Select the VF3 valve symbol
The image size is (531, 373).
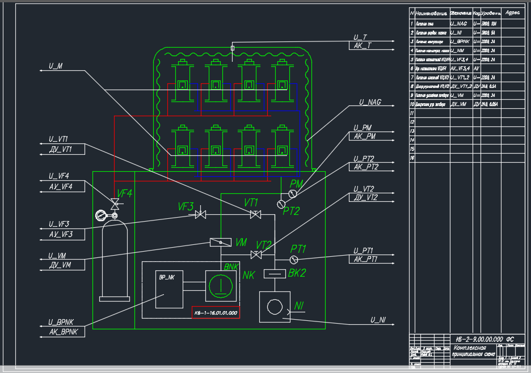click(x=200, y=215)
